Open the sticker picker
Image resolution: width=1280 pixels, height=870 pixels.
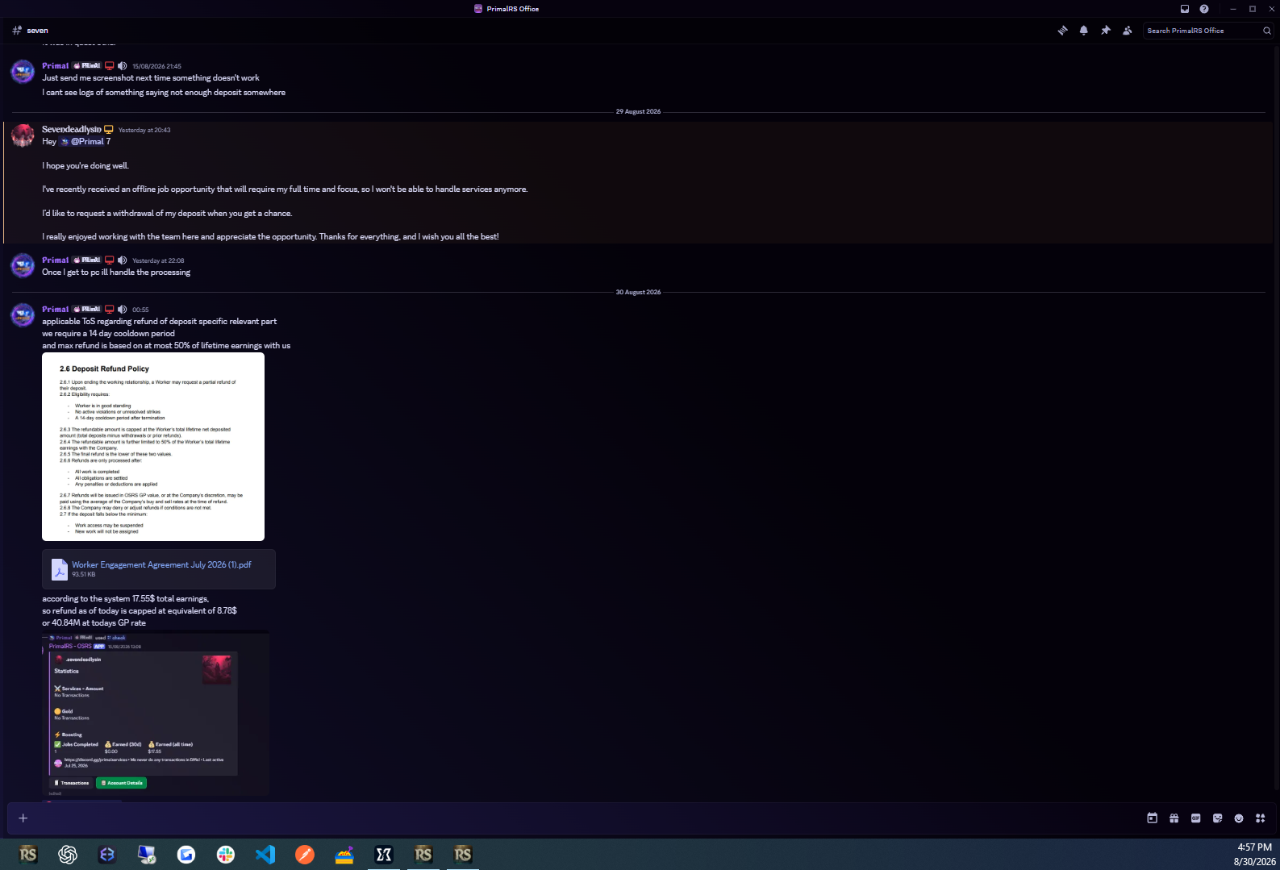click(1218, 818)
